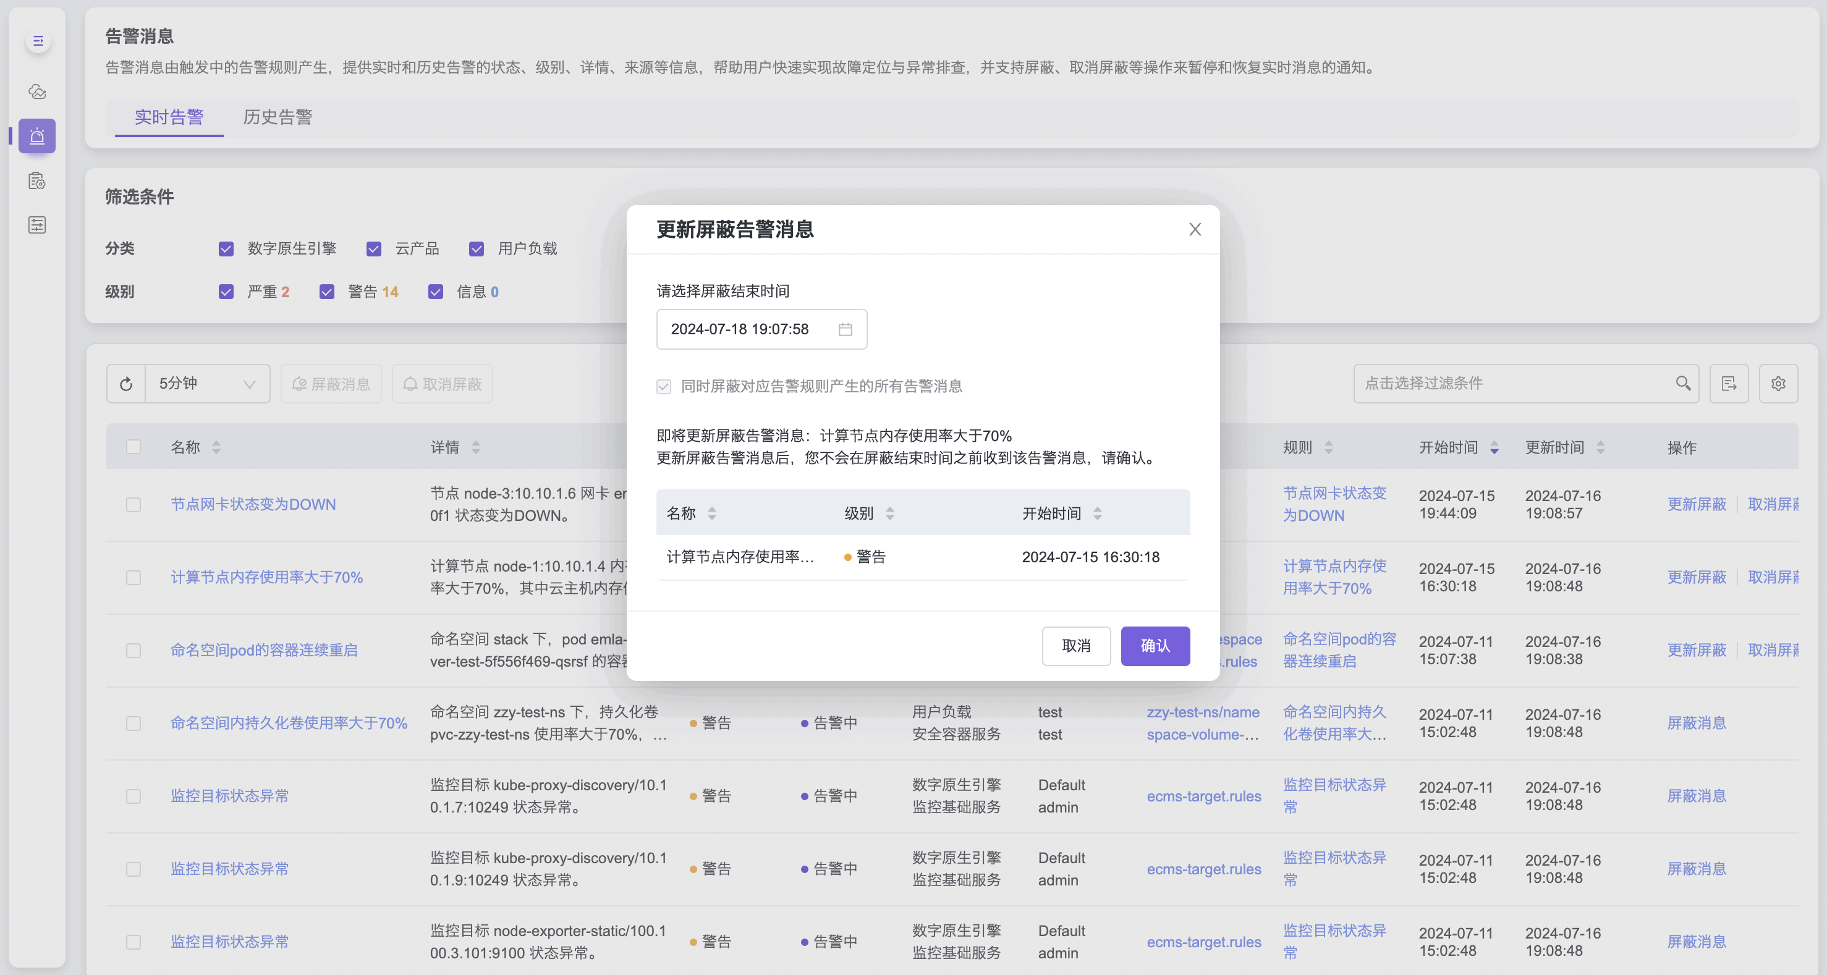Click the refresh icon beside 5分钟

(x=126, y=384)
